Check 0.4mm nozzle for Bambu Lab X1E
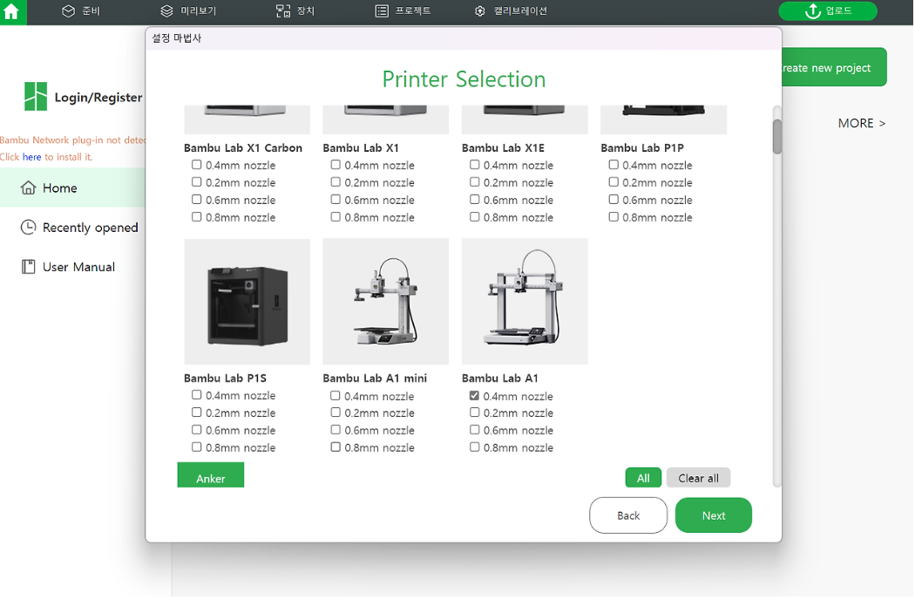Screen dimensions: 915x600 pyautogui.click(x=474, y=166)
